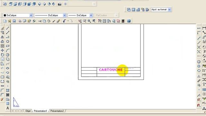Select the Ellipse draw tool

[x=8, y=68]
